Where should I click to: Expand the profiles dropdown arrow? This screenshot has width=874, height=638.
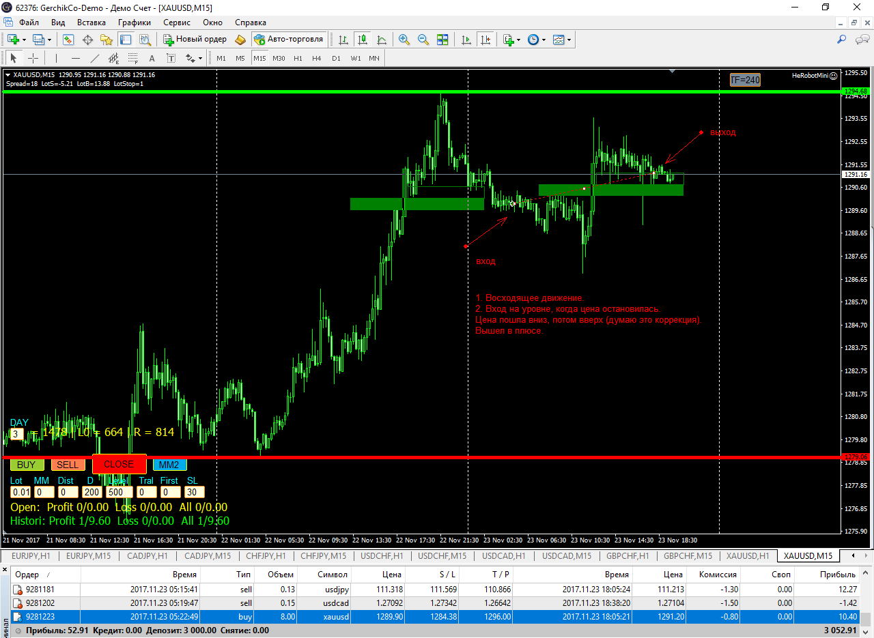click(x=50, y=40)
